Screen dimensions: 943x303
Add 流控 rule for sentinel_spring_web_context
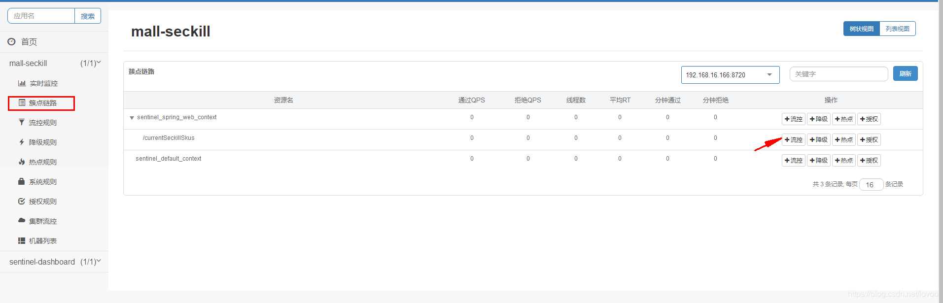pyautogui.click(x=793, y=119)
